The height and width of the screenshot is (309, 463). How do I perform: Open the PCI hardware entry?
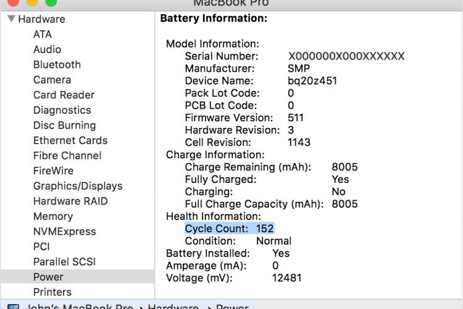41,247
